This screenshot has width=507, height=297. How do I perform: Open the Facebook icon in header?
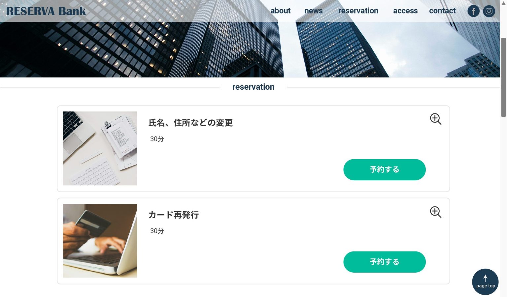[473, 11]
